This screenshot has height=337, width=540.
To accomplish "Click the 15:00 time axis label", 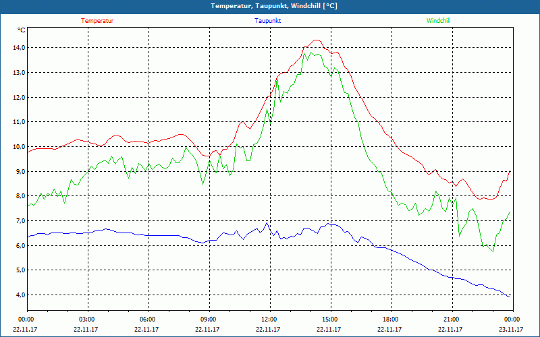I will [x=331, y=319].
